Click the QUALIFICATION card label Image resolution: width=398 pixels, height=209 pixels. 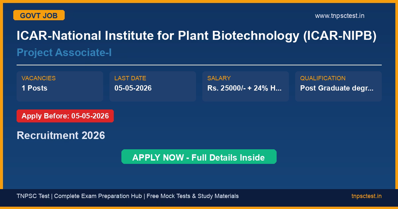323,78
